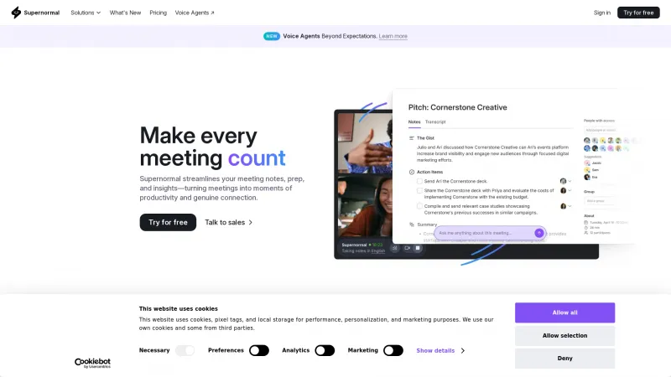Viewport: 671px width, 377px height.
Task: Click the NEW badge in the announcement banner
Action: 271,36
